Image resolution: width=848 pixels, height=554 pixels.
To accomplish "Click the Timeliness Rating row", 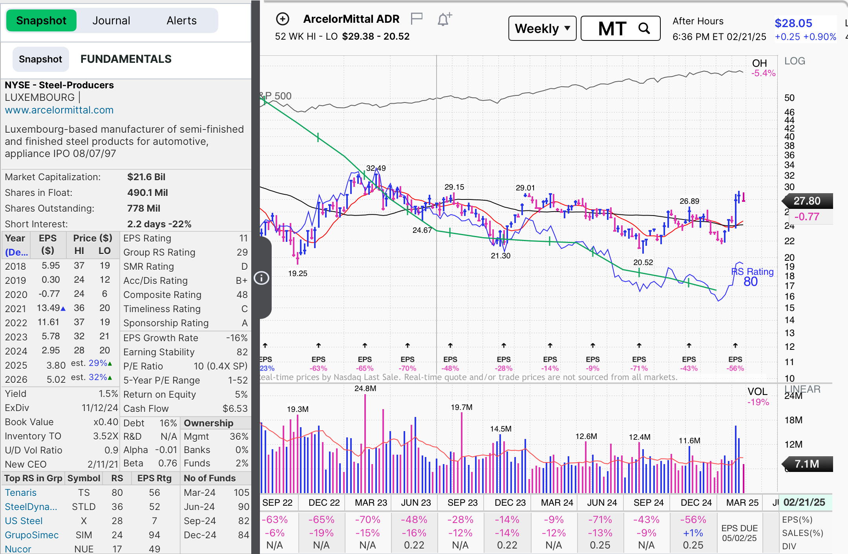I will [185, 309].
